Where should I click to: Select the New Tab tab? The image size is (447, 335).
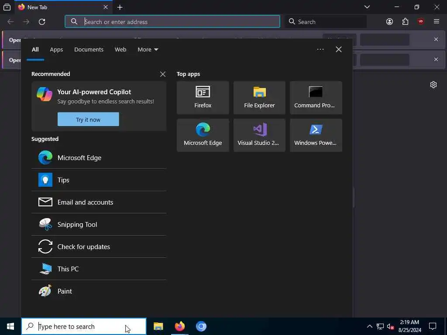pos(63,7)
